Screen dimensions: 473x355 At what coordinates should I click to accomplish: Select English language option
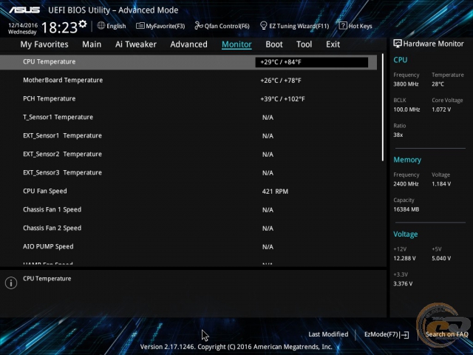(116, 26)
